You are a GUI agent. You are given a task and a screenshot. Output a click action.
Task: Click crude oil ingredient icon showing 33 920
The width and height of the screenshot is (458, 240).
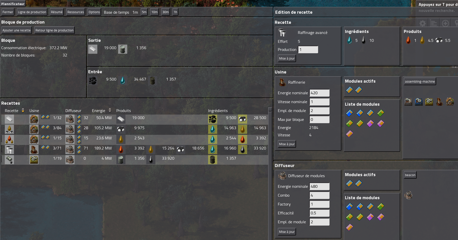point(243,150)
